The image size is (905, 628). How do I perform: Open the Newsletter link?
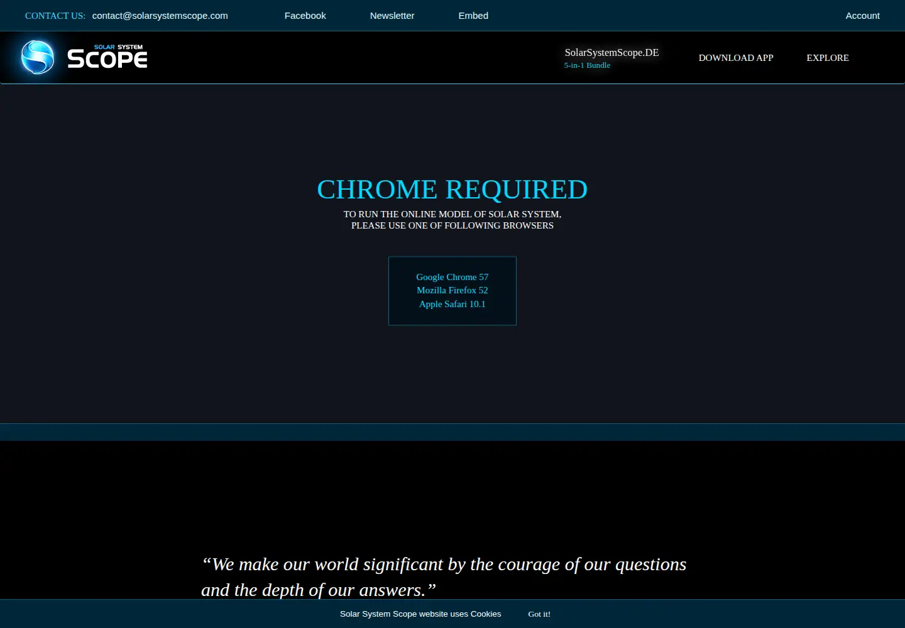tap(392, 16)
